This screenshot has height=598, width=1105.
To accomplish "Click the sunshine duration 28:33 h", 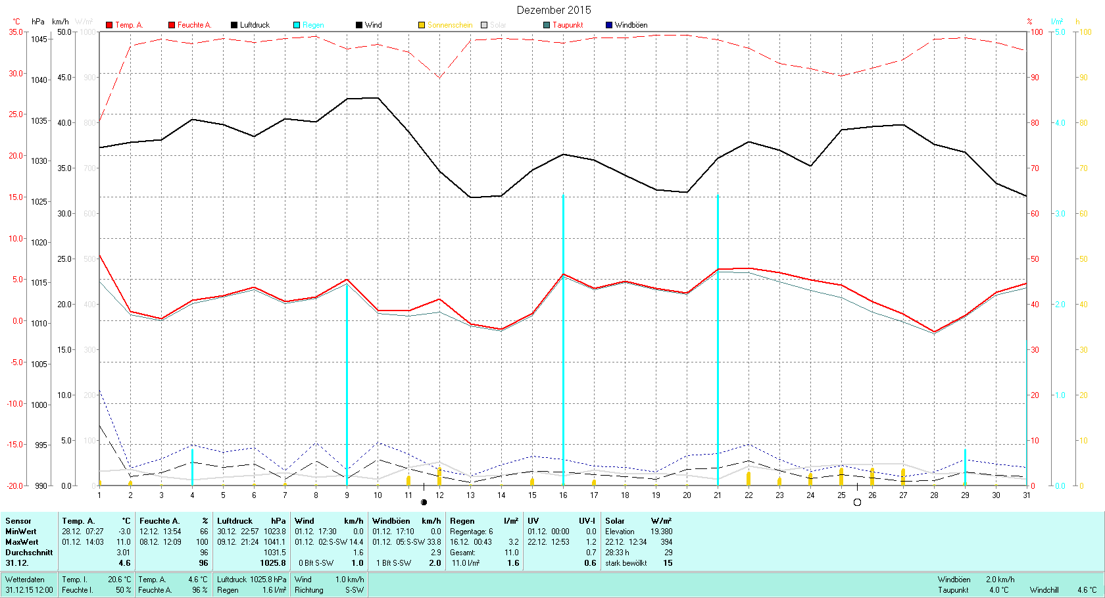I will coord(617,553).
